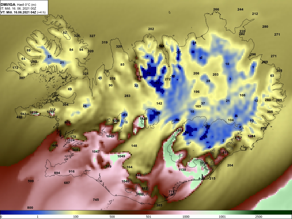Select the map value 916
The width and height of the screenshot is (292, 219).
[x=72, y=171]
